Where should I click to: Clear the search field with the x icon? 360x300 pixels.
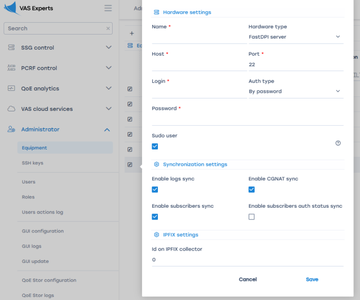click(108, 29)
